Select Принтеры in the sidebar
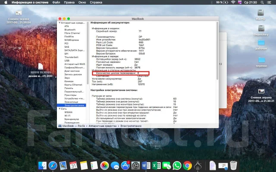 click(x=70, y=95)
